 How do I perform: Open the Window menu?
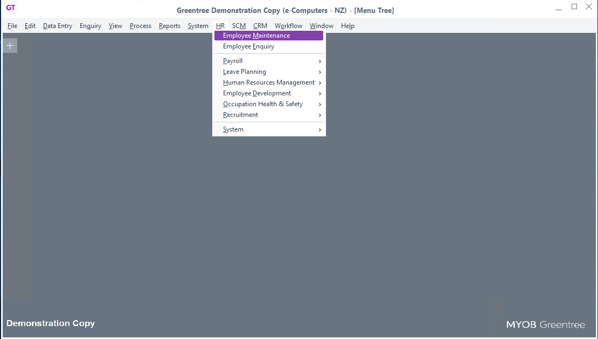point(322,26)
